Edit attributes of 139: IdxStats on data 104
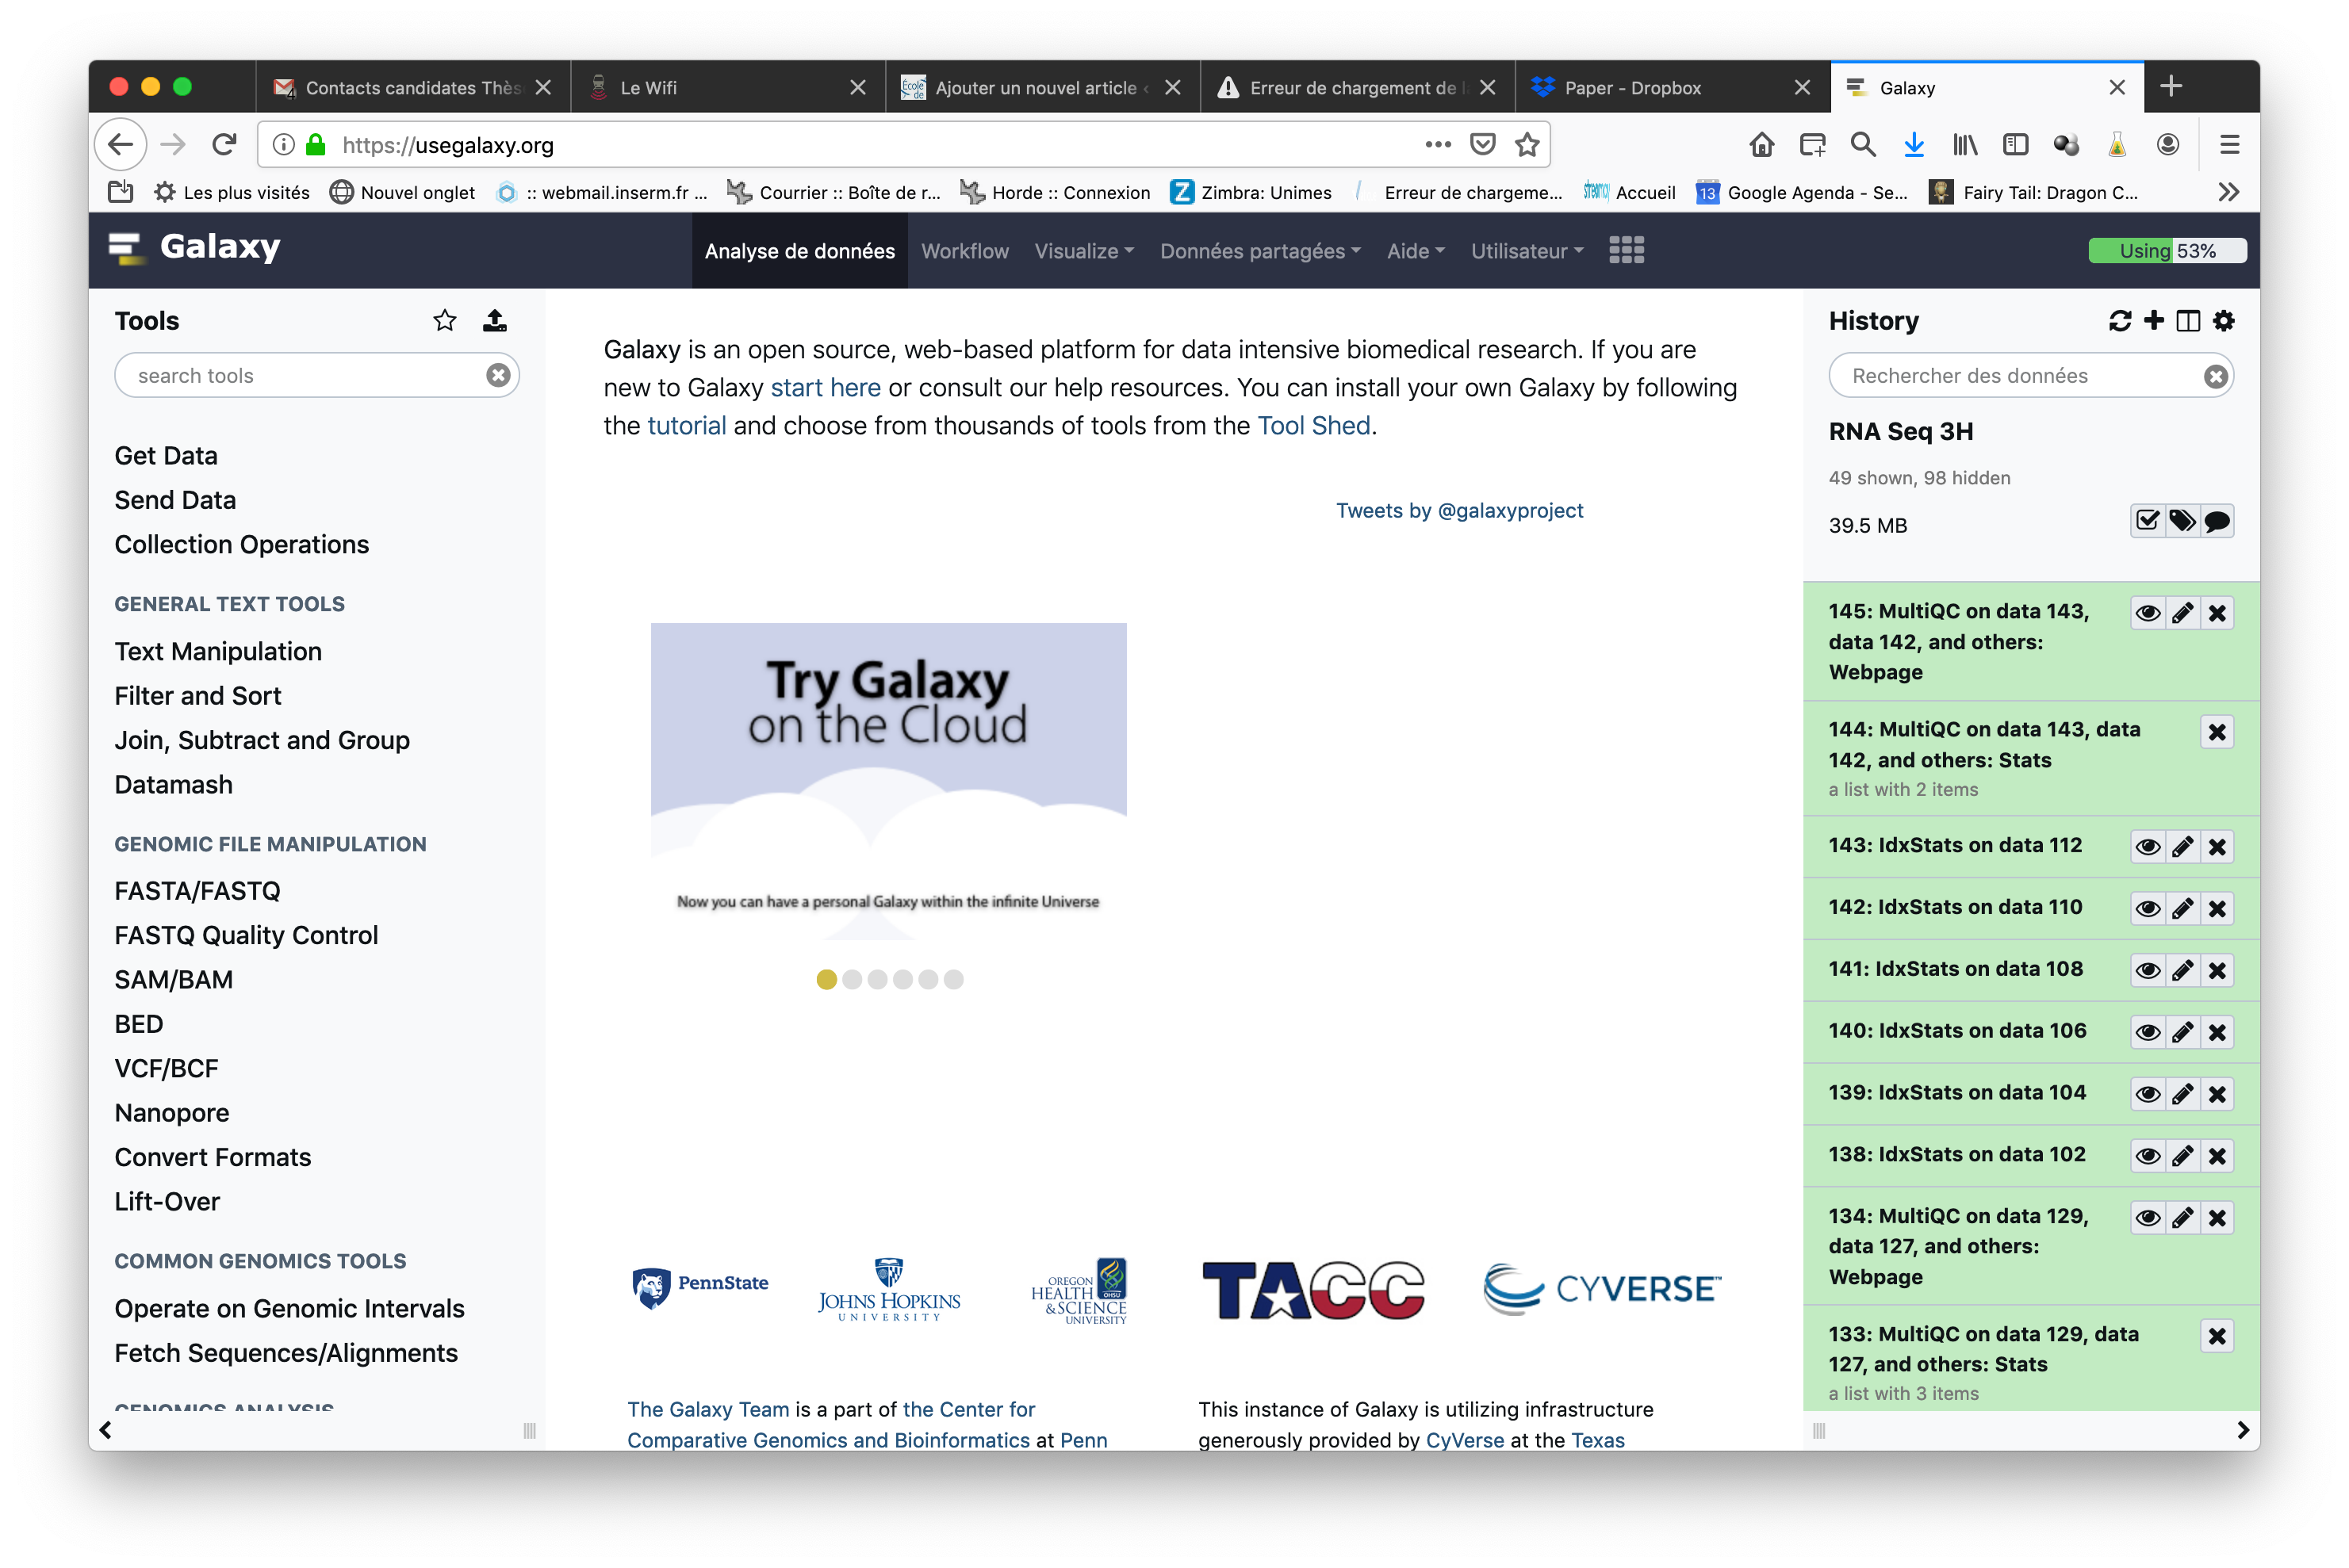This screenshot has height=1568, width=2349. click(x=2182, y=1094)
